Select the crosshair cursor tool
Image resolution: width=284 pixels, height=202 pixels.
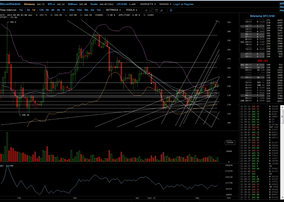coord(146,10)
